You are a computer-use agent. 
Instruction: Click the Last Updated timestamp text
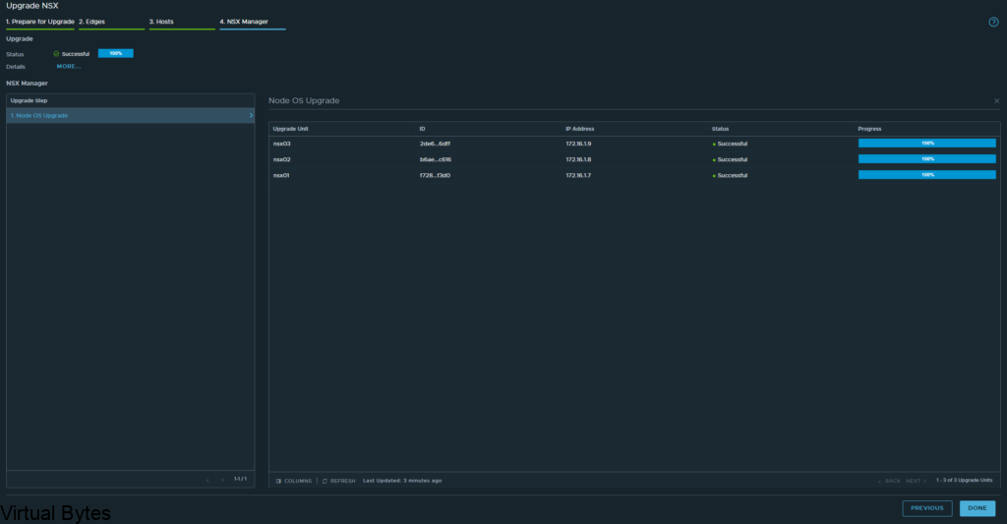click(x=402, y=481)
